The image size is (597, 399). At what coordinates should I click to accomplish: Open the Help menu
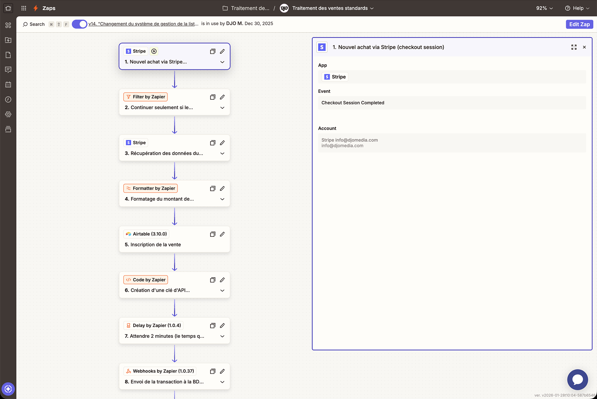tap(577, 8)
